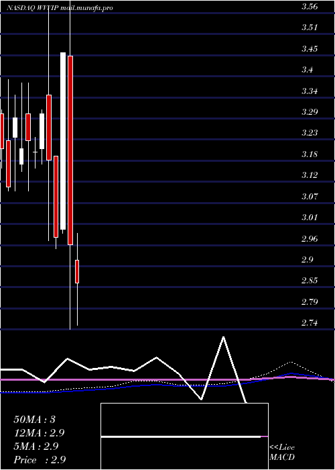
Task: Click the tallest red candlestick body
Action: pyautogui.click(x=70, y=150)
